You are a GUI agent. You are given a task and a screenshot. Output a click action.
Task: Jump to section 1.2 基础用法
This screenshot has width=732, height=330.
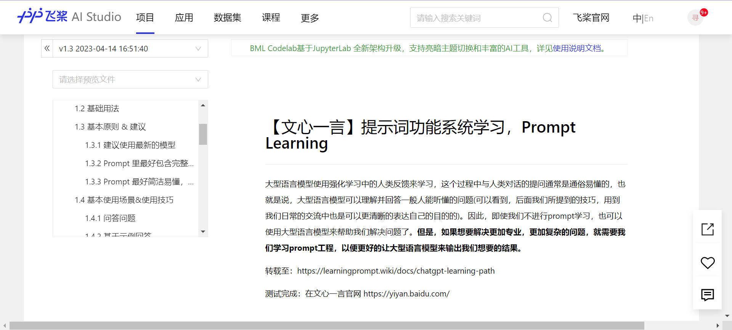(x=97, y=109)
